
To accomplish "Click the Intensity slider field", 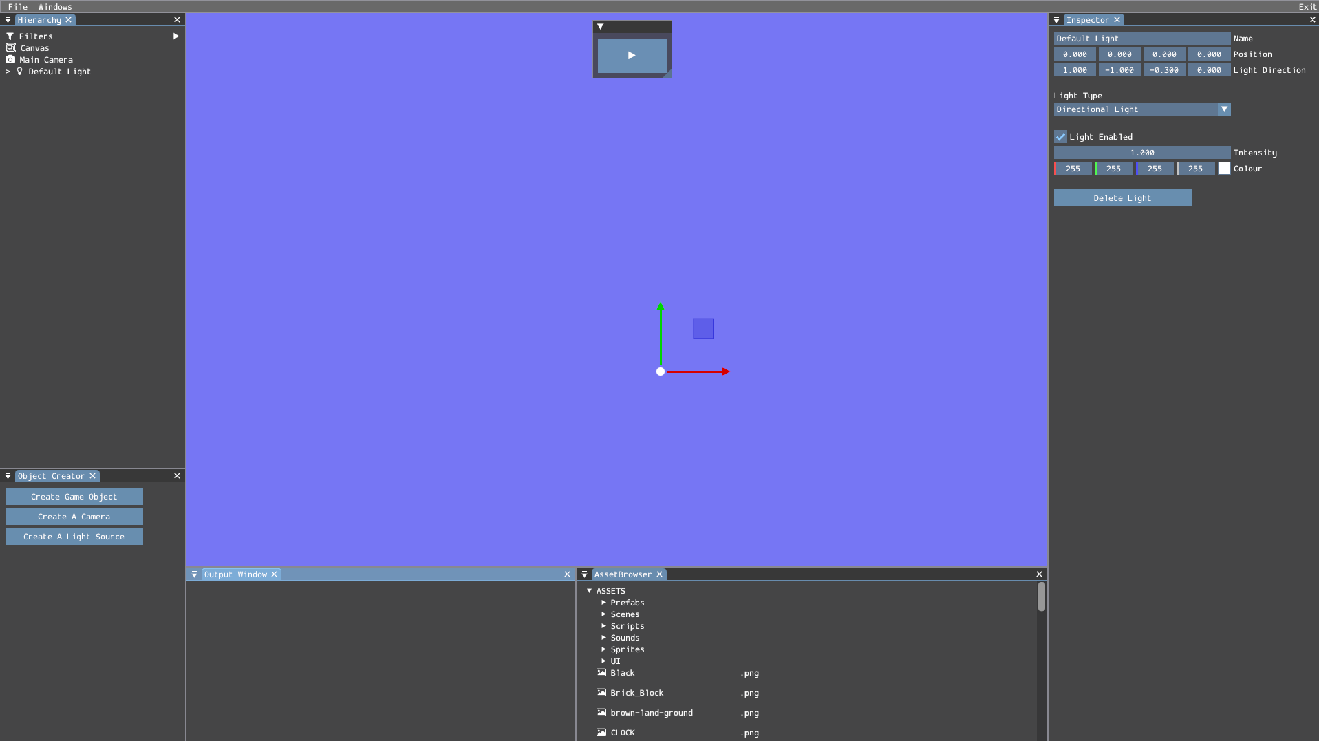I will click(1142, 152).
